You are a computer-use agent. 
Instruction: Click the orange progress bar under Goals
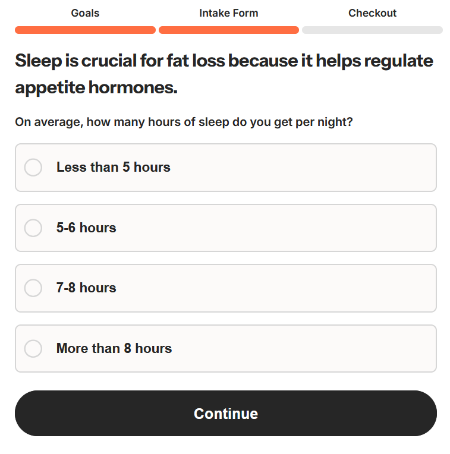tap(85, 30)
